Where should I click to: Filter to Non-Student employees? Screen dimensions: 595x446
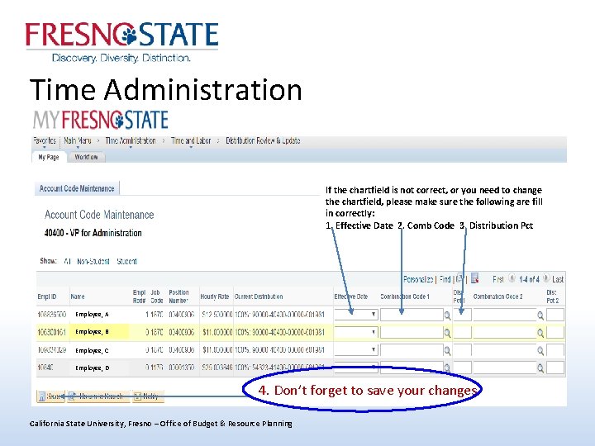[x=93, y=261]
